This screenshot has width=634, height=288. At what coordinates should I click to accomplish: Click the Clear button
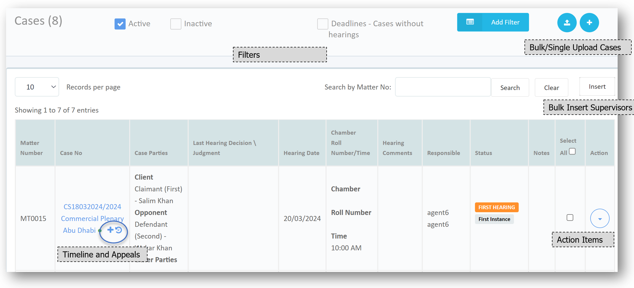click(x=551, y=87)
